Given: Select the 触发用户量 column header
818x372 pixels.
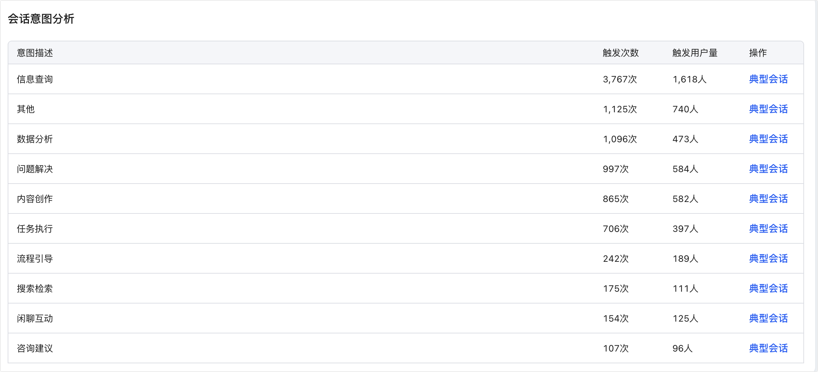Looking at the screenshot, I should point(695,53).
